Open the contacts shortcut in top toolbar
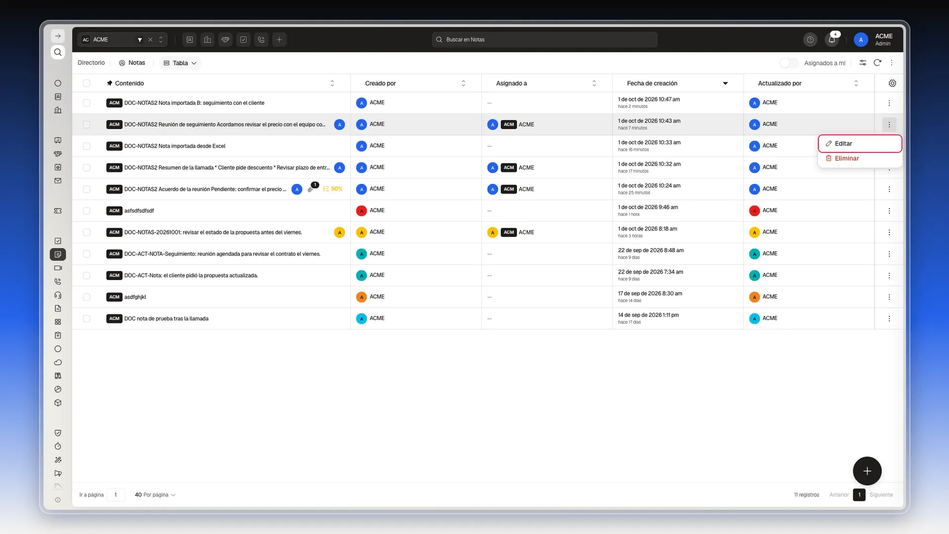This screenshot has width=949, height=534. pyautogui.click(x=190, y=40)
